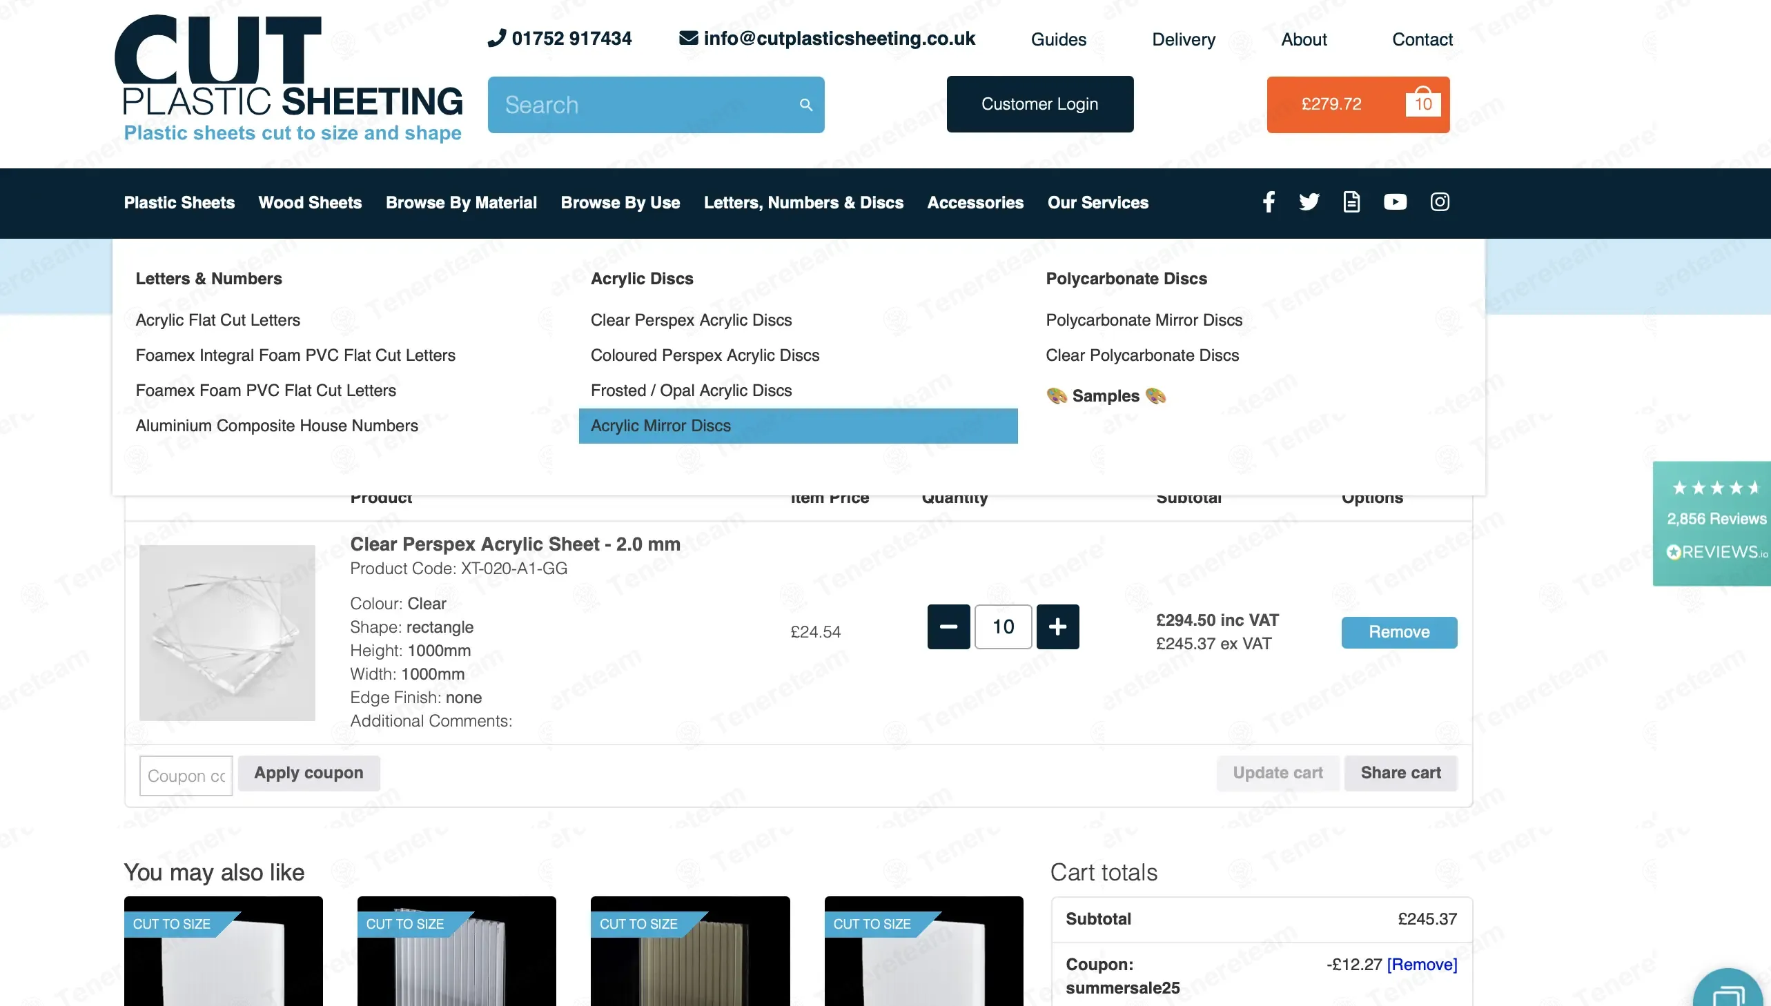Expand the Browse By Material menu

[461, 202]
